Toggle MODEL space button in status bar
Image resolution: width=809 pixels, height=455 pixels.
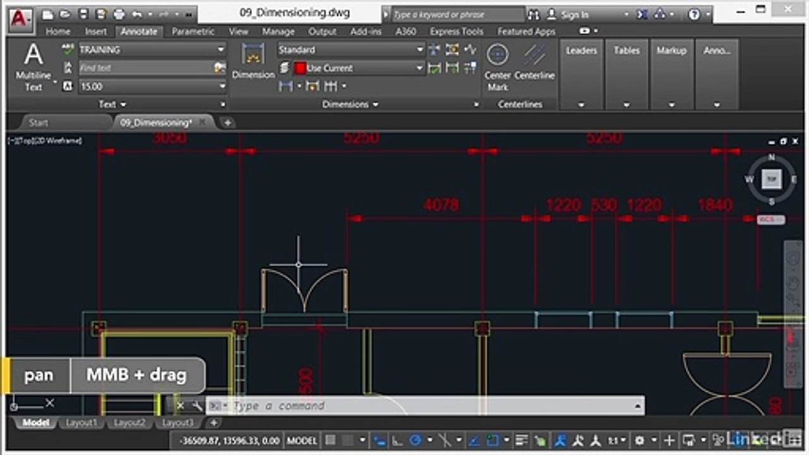pos(302,440)
